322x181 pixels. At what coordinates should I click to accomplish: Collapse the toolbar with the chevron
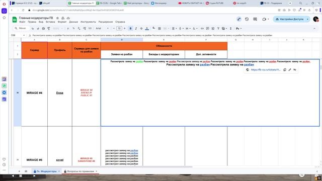coord(314,29)
